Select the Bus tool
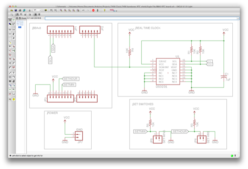248x169 pixels. (x=10, y=85)
